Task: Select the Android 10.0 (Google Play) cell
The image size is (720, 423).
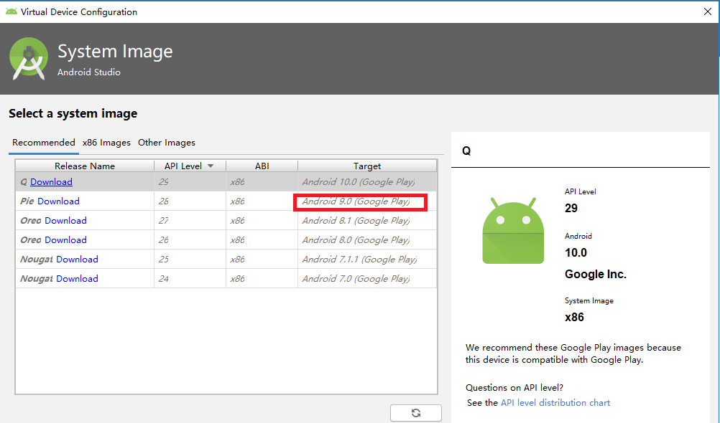Action: click(x=367, y=182)
